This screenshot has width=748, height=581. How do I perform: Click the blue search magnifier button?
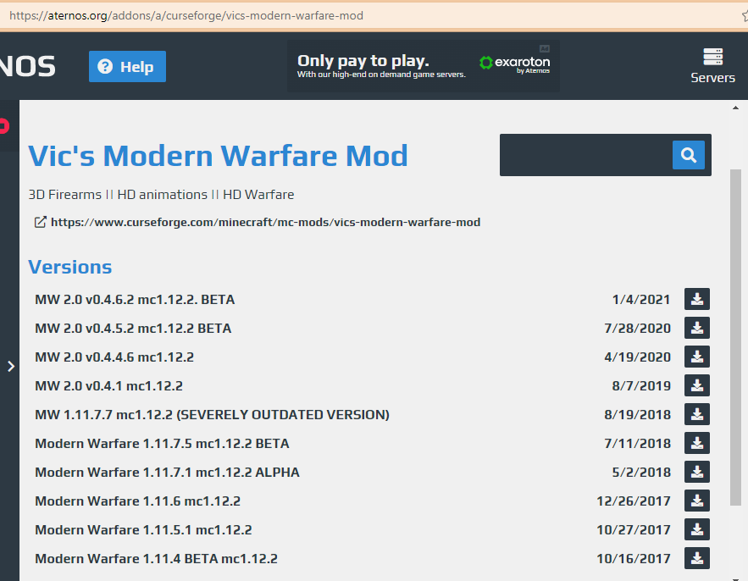(689, 155)
